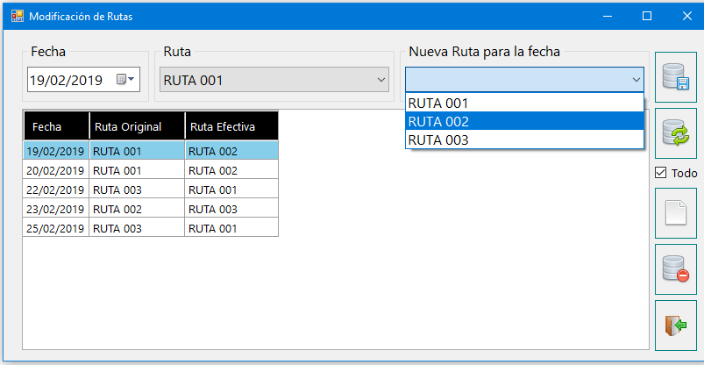Screen dimensions: 704x365
Task: Click the Ruta Original column header
Action: (137, 126)
